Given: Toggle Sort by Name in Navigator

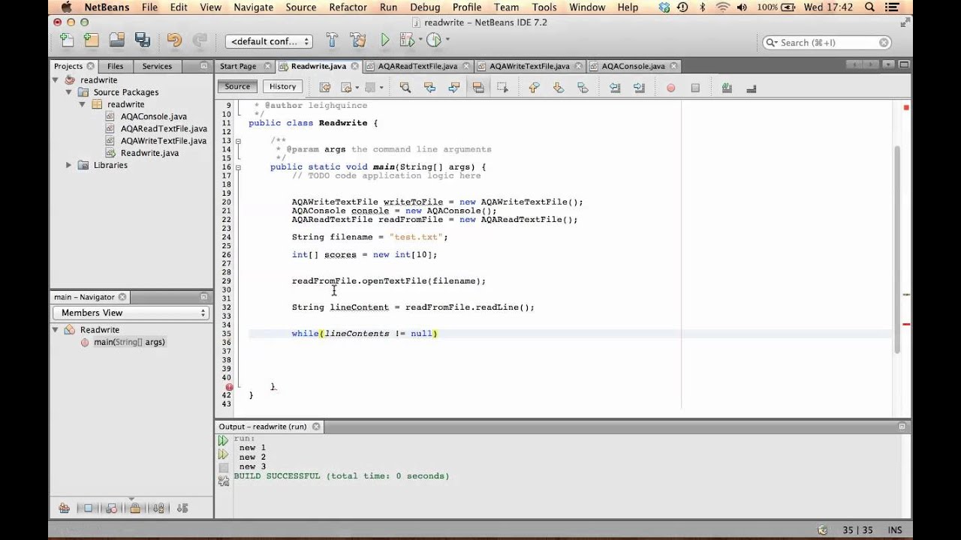Looking at the screenshot, I should [x=158, y=508].
